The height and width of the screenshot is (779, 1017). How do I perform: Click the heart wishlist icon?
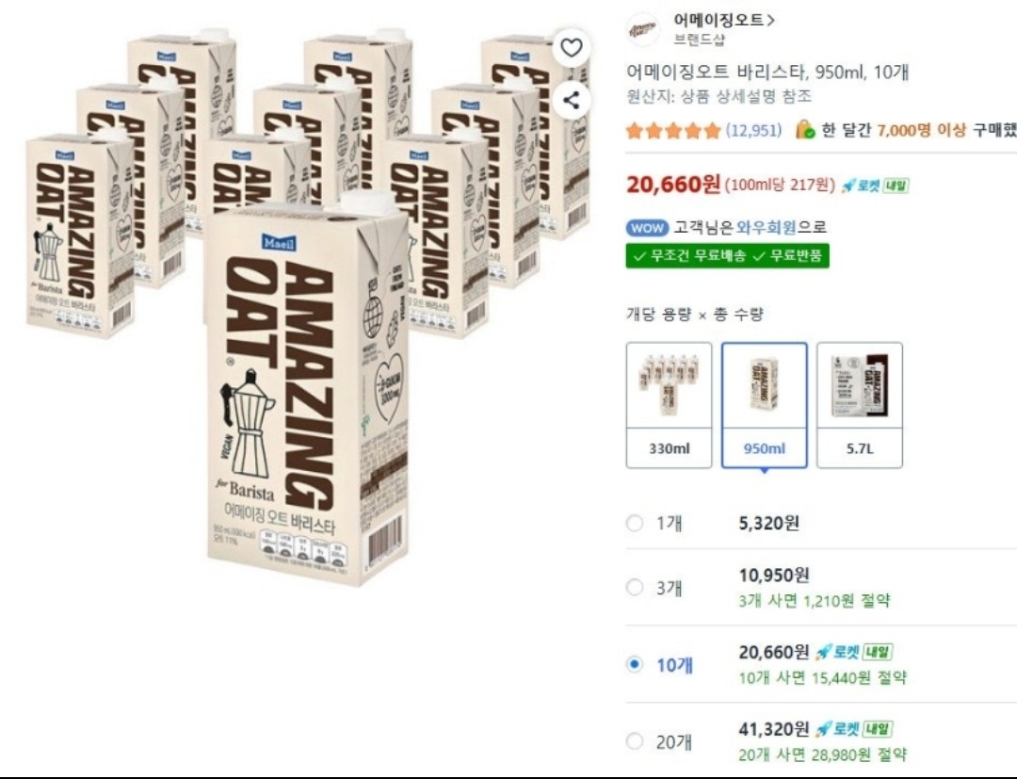[571, 47]
